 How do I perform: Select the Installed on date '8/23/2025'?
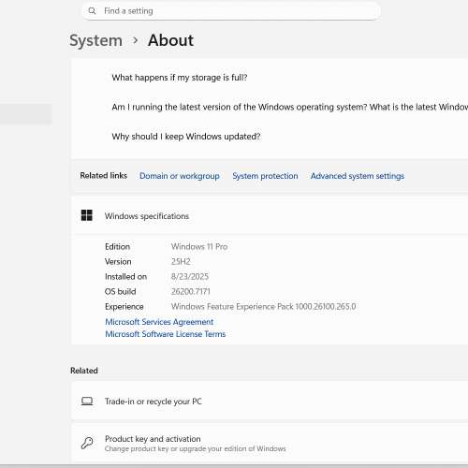tap(189, 276)
